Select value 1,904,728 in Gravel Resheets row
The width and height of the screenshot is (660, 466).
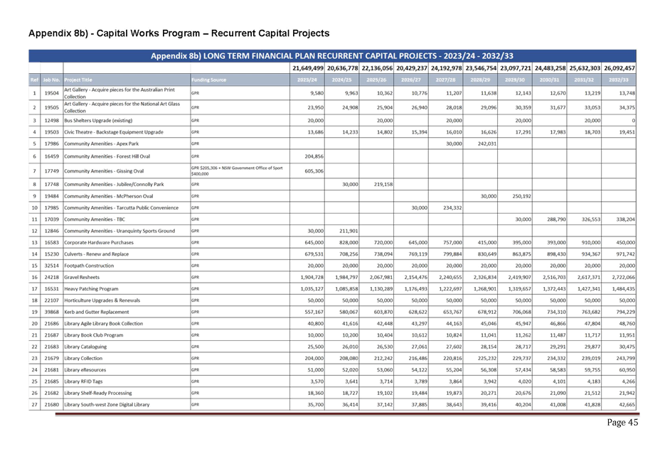(x=312, y=277)
